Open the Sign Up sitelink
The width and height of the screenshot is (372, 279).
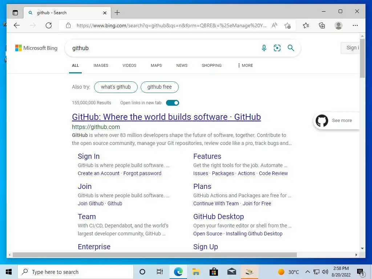click(x=206, y=247)
